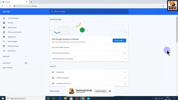The image size is (178, 100).
Task: Launch Microsoft Edge from taskbar
Action: [x=60, y=98]
